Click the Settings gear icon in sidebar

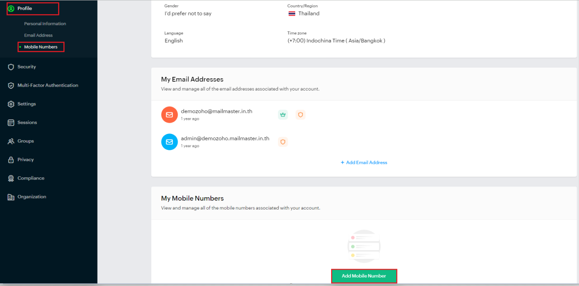11,104
